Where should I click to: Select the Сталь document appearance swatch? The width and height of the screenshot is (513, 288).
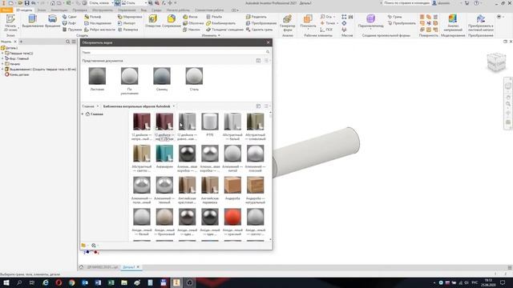194,76
